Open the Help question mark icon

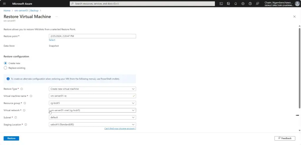[x=250, y=4]
